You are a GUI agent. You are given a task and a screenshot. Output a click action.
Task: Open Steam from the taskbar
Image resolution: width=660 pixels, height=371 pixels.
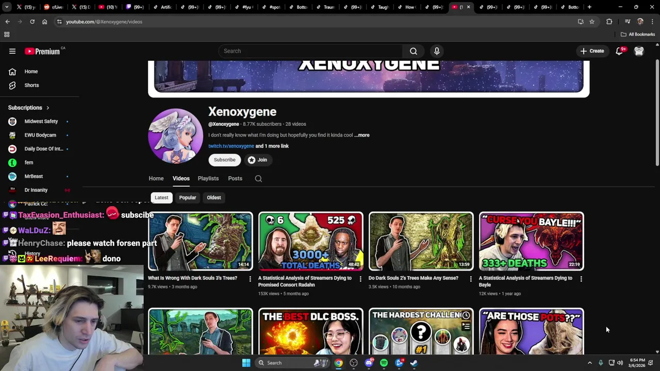[414, 363]
